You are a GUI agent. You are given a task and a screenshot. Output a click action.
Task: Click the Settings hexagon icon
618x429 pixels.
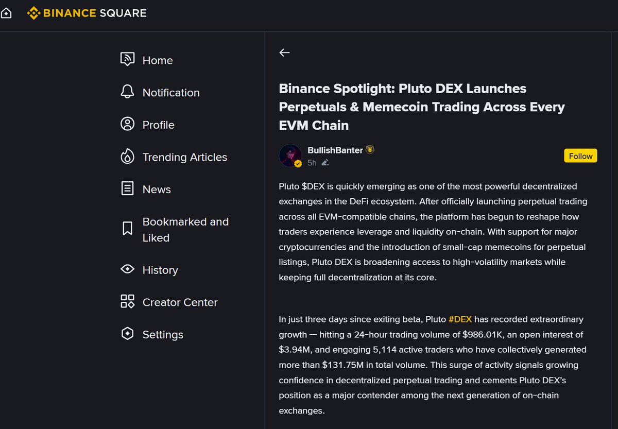pos(127,334)
